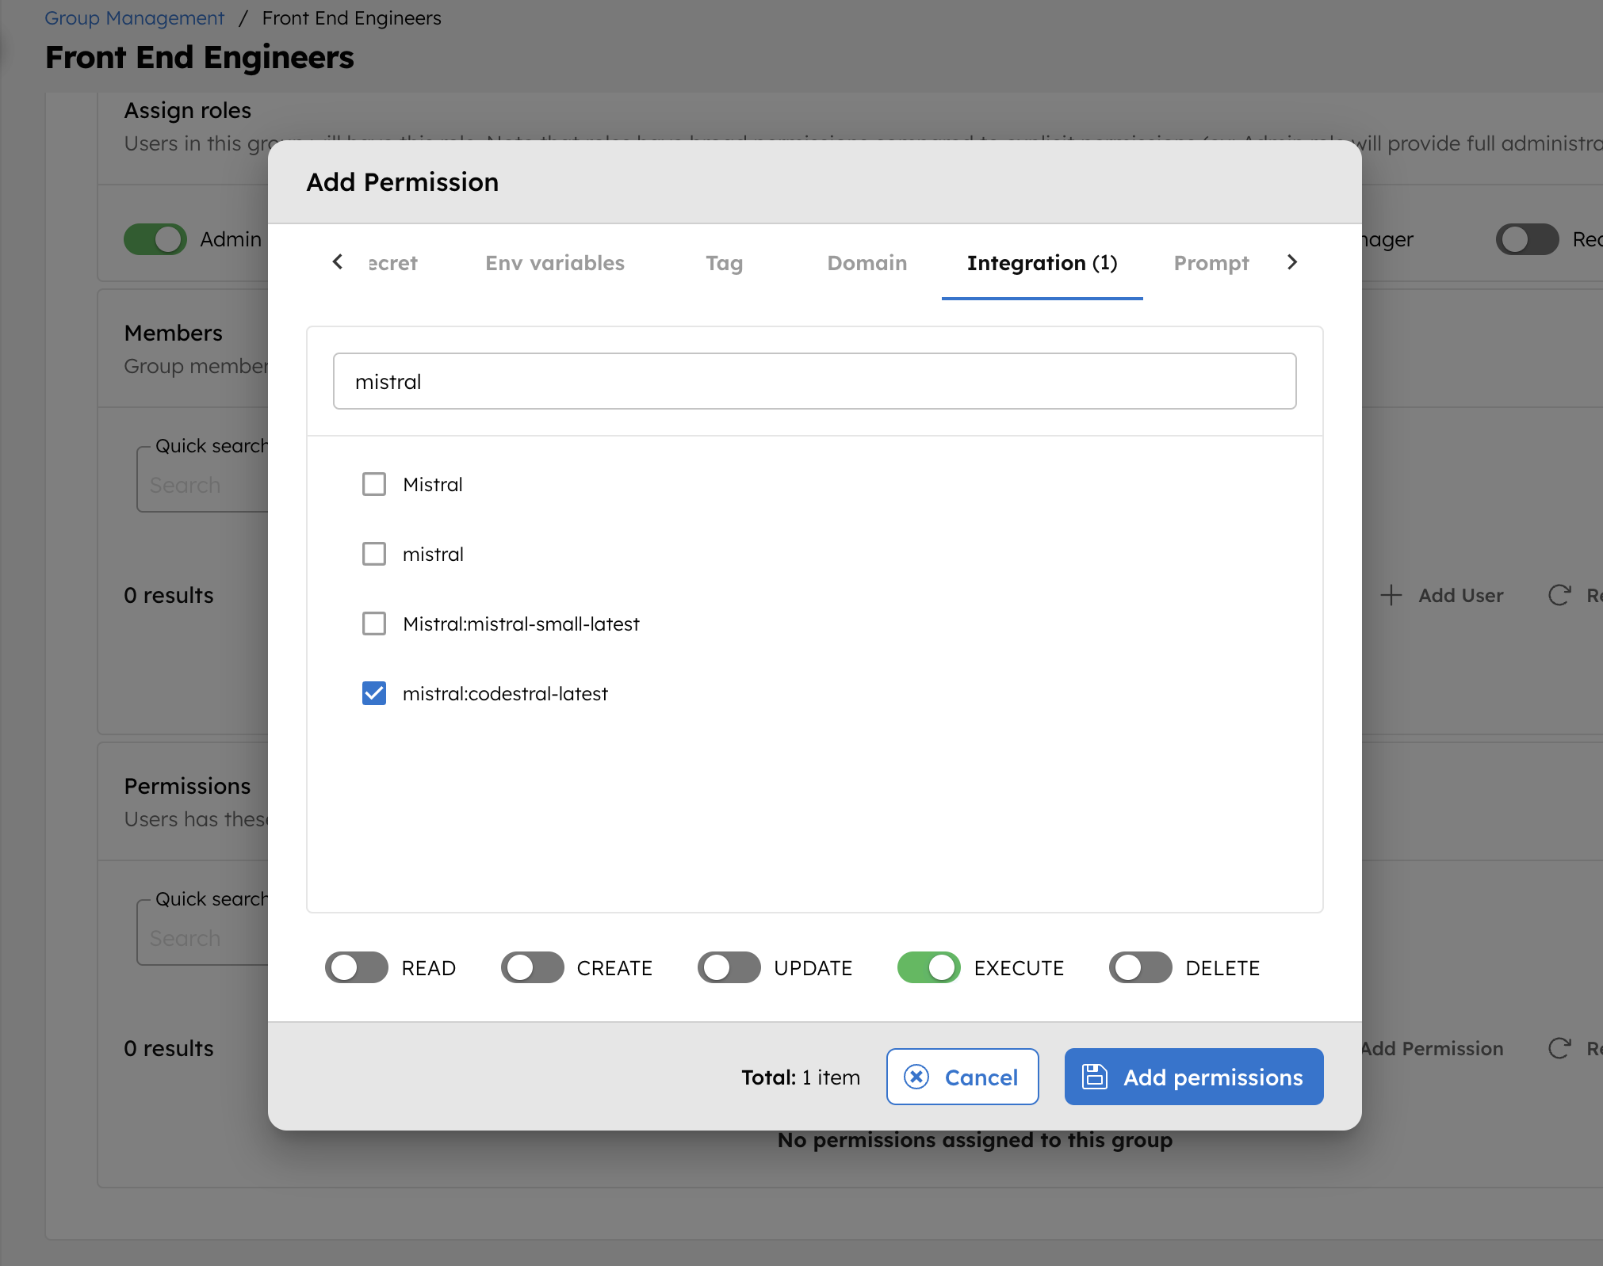Image resolution: width=1603 pixels, height=1266 pixels.
Task: Click the Front End Engineers breadcrumb text
Action: (351, 17)
